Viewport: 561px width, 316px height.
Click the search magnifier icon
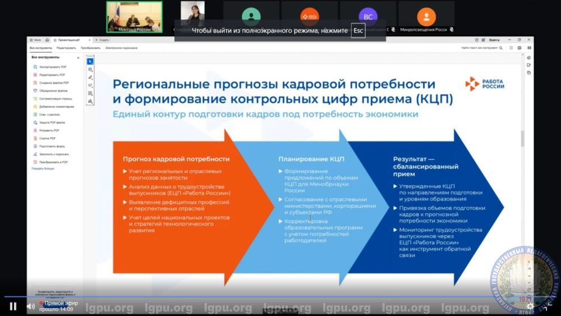[x=502, y=48]
